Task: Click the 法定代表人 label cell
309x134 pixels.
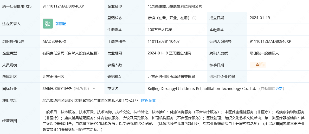Action: [x=20, y=24]
